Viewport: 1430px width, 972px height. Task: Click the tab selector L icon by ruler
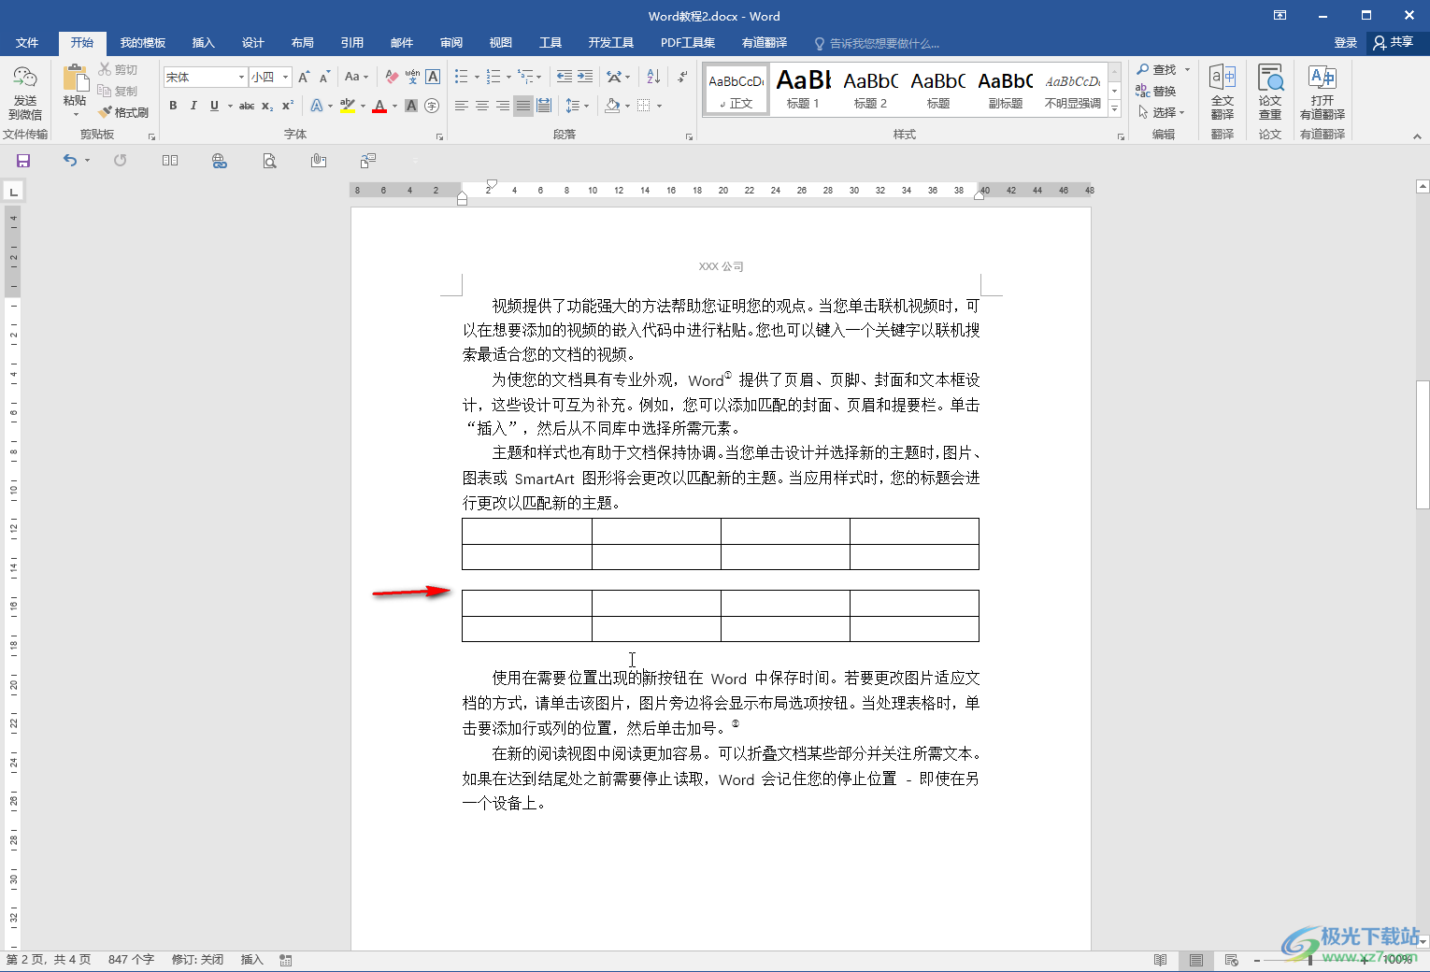13,192
